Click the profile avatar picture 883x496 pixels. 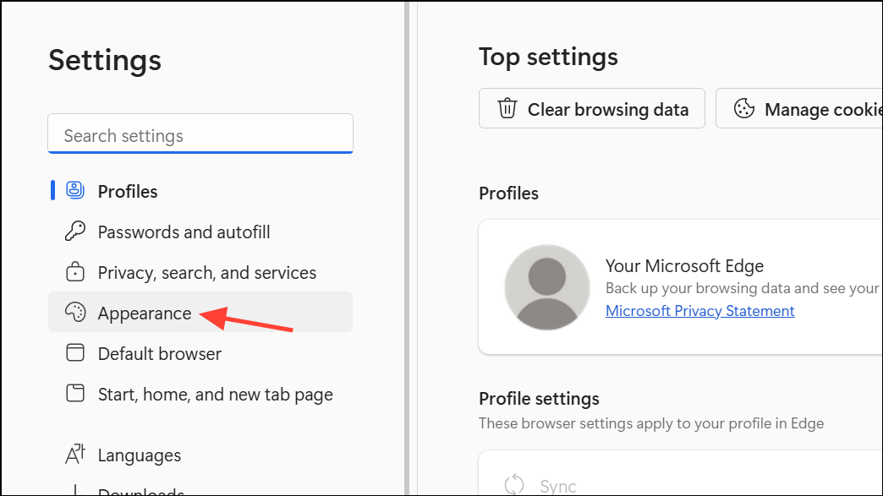coord(546,287)
